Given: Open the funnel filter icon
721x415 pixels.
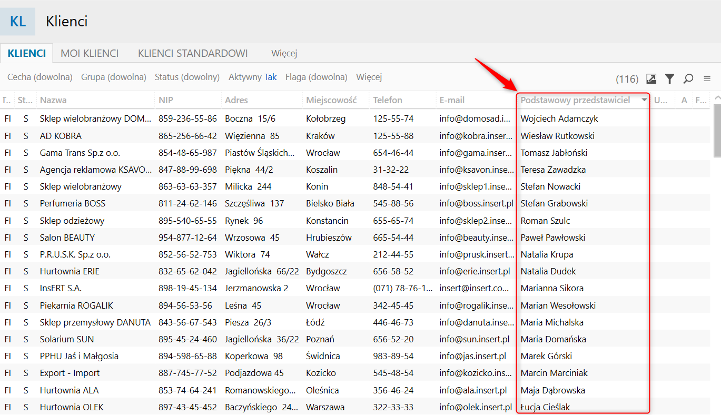Looking at the screenshot, I should [669, 79].
